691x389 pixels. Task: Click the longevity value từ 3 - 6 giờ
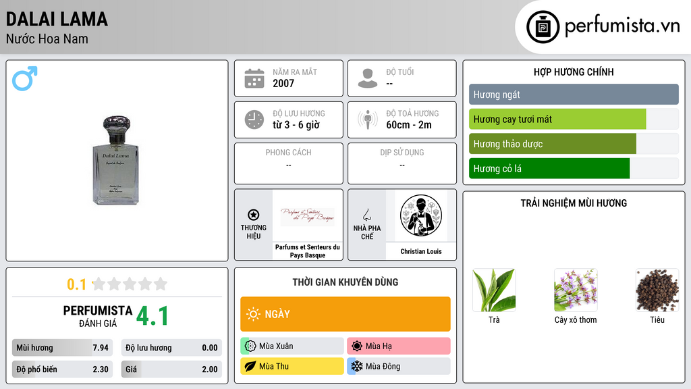pos(296,125)
